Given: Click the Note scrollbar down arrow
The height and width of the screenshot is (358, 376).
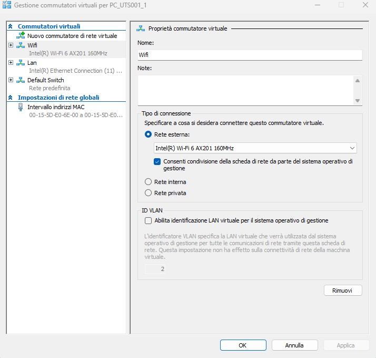Looking at the screenshot, I should click(358, 100).
